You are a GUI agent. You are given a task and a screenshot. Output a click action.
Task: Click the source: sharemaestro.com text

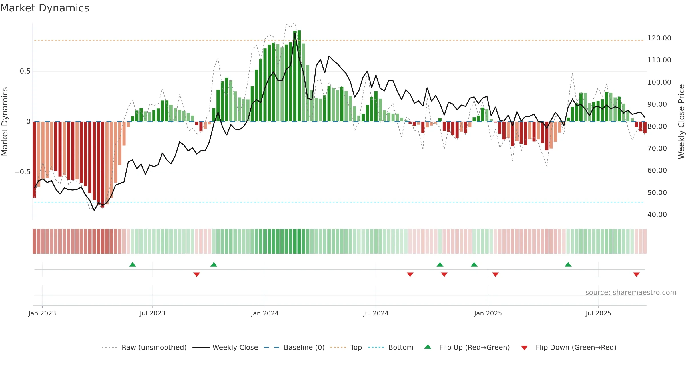631,292
